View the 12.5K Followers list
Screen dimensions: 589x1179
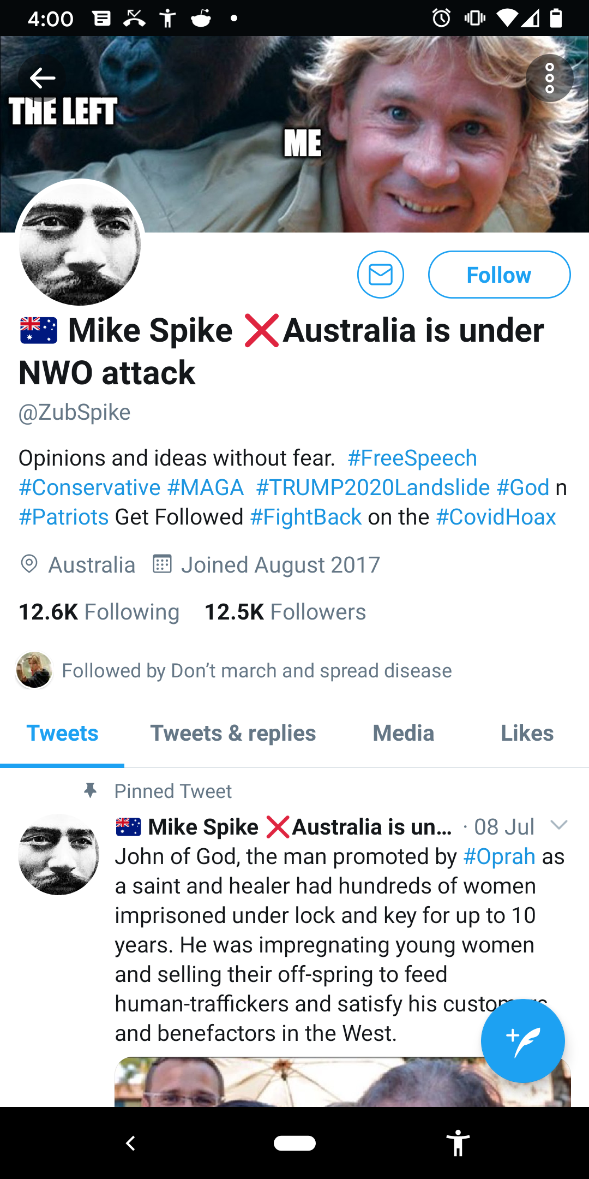coord(285,612)
